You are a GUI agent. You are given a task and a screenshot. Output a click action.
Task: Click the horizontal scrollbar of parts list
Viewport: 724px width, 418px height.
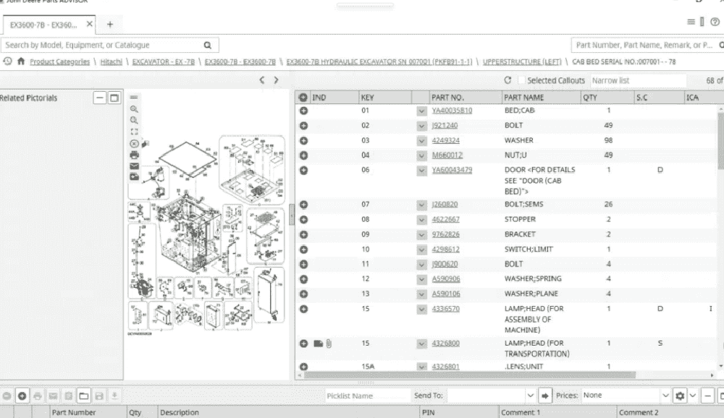pos(470,375)
